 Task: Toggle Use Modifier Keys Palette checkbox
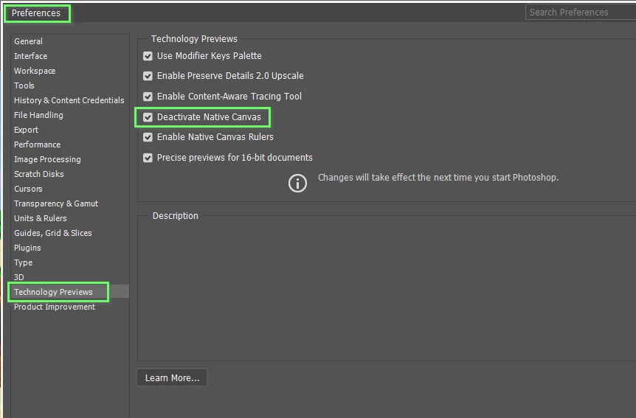point(148,56)
